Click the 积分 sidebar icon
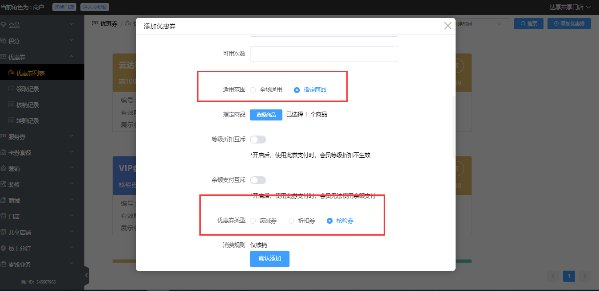 point(4,41)
